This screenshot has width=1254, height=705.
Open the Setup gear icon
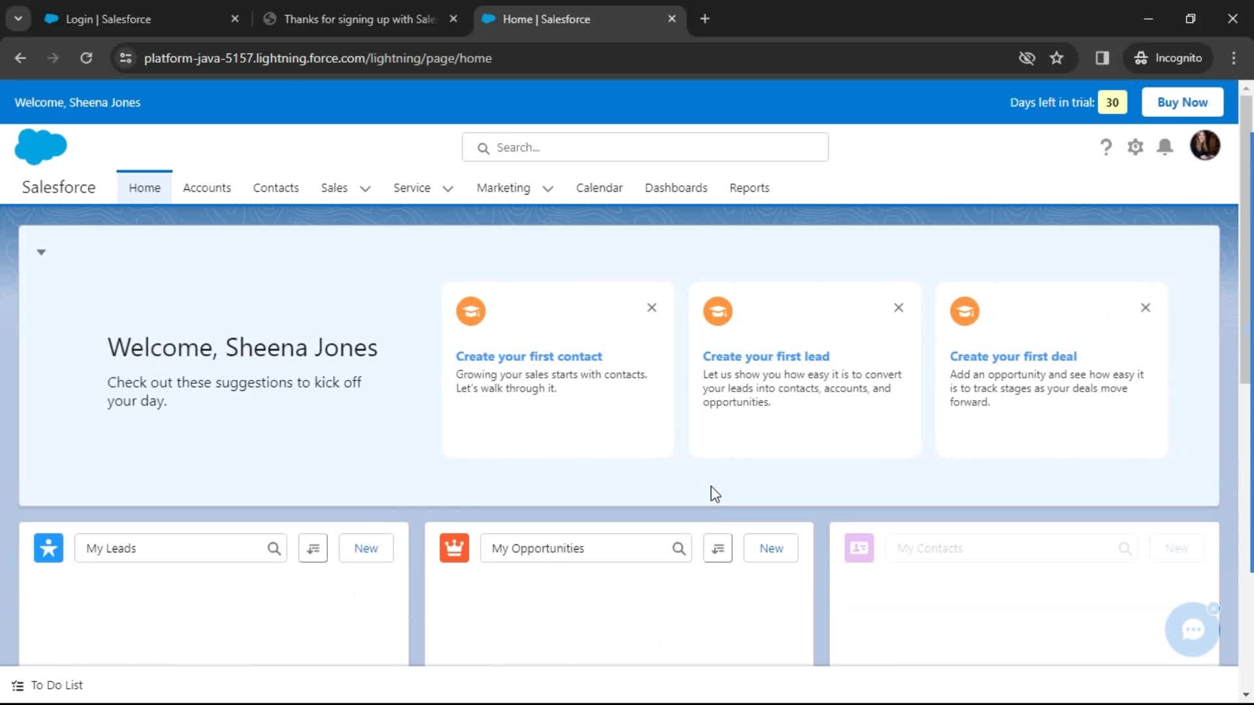point(1135,147)
